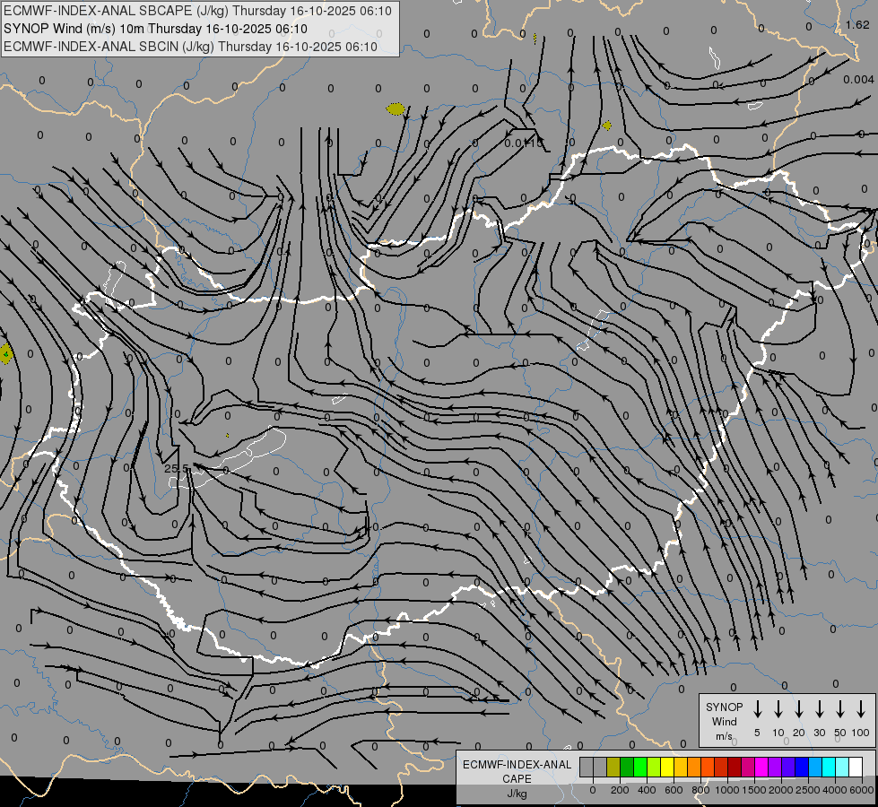Viewport: 878px width, 807px height.
Task: Click the '4000' tick label on CAPE scale
Action: (834, 790)
